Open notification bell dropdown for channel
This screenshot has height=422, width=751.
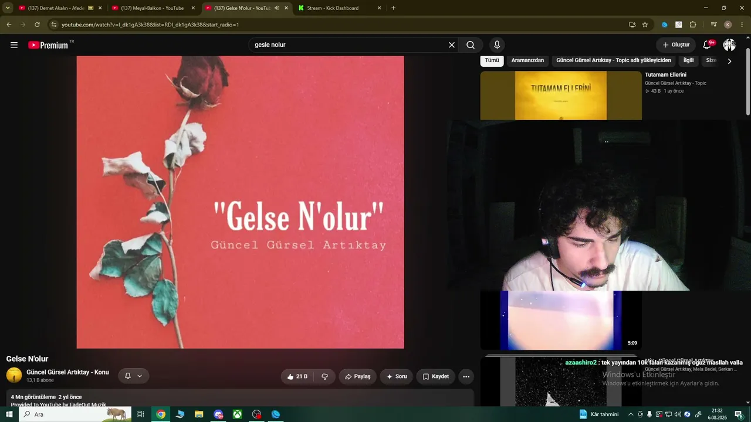(133, 376)
